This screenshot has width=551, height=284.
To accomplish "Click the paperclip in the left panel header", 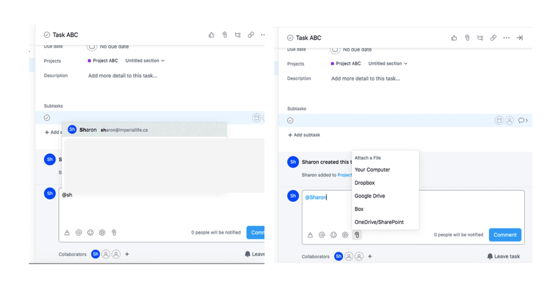I will pyautogui.click(x=225, y=35).
